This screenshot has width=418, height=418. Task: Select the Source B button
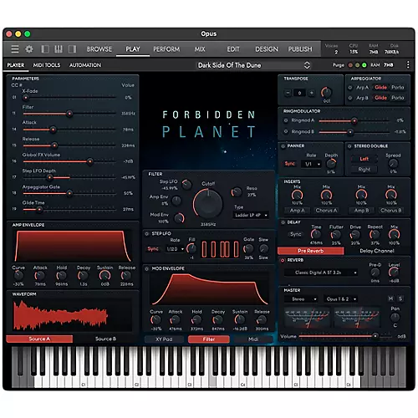point(105,339)
